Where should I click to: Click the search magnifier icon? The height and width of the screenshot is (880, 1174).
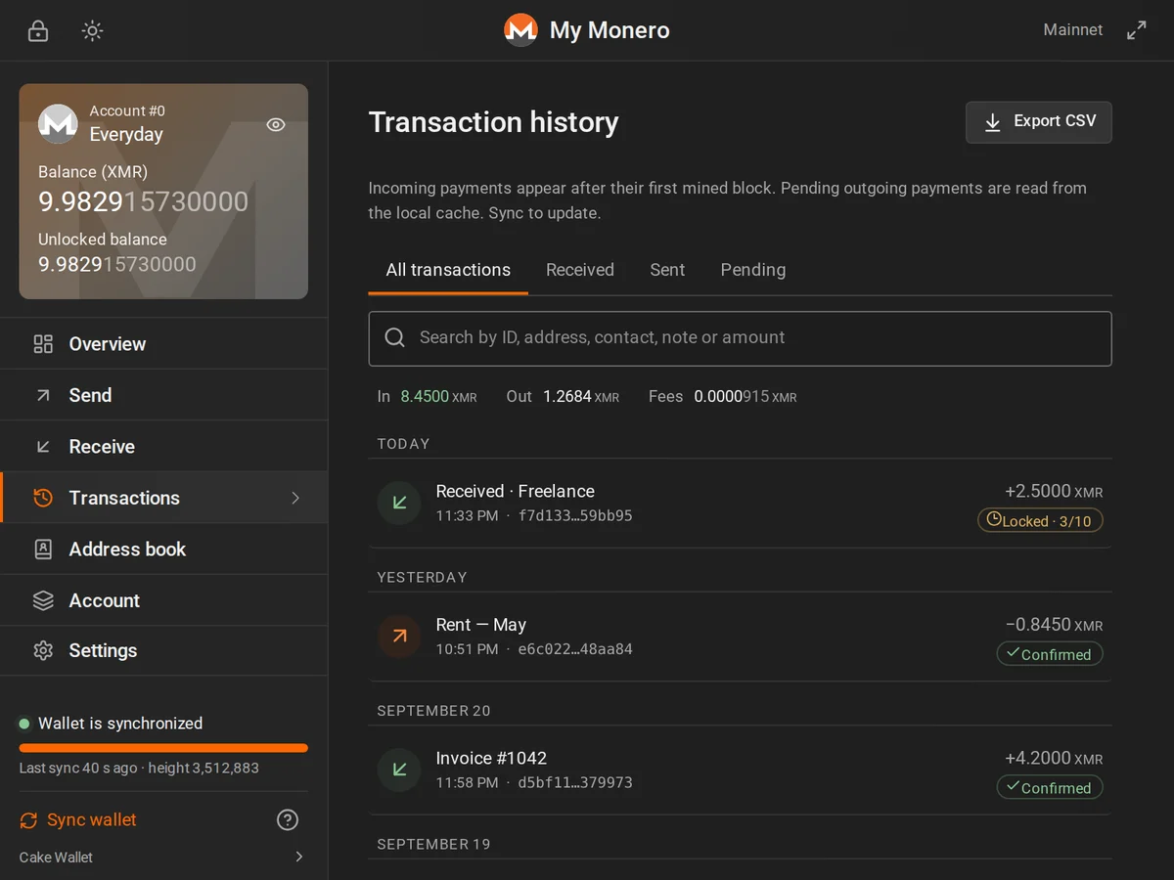coord(395,337)
